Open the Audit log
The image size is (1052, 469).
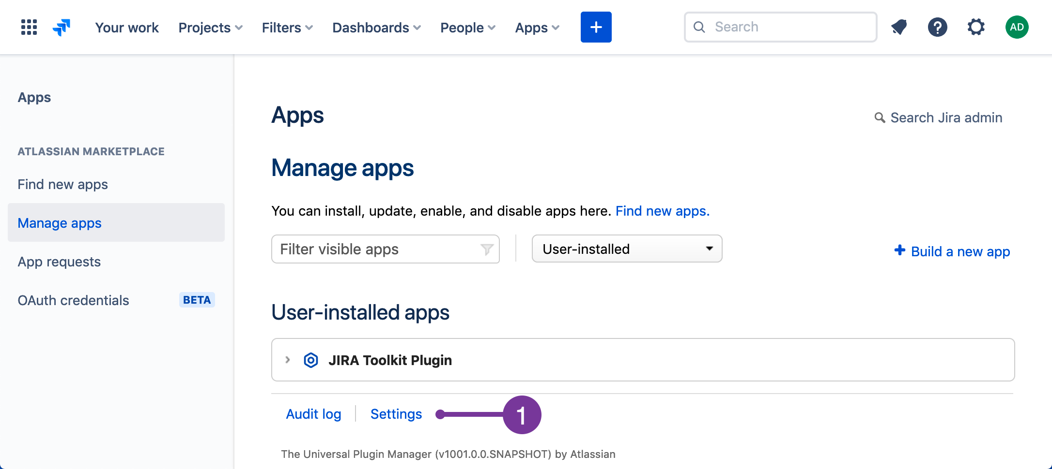click(x=313, y=414)
